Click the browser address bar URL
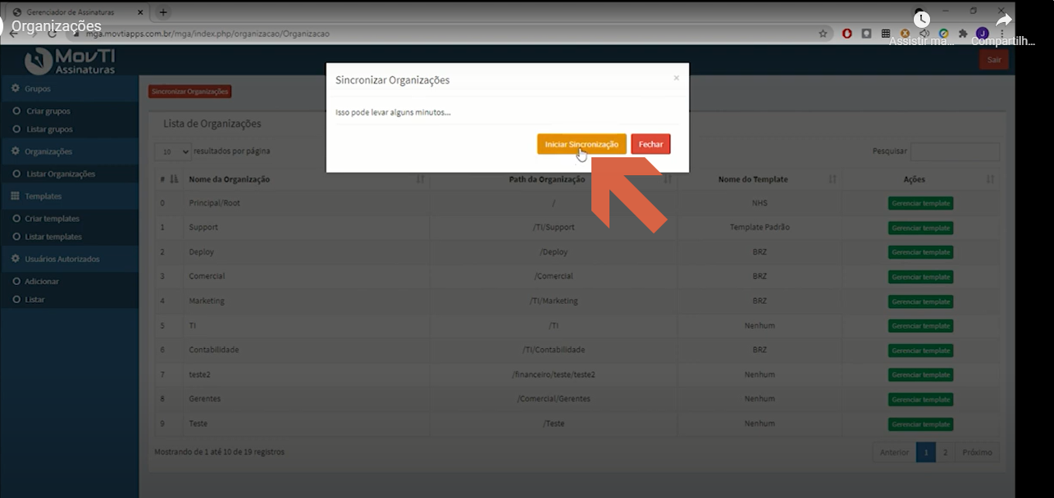 (x=208, y=34)
